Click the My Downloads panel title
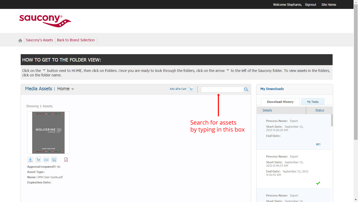 (x=272, y=89)
